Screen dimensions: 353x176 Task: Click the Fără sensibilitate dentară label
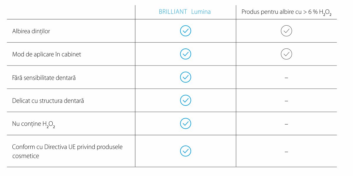44,78
